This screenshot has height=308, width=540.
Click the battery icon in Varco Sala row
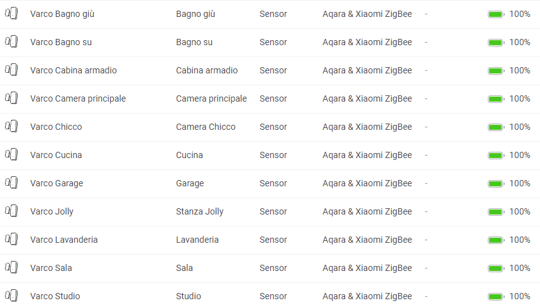point(496,268)
